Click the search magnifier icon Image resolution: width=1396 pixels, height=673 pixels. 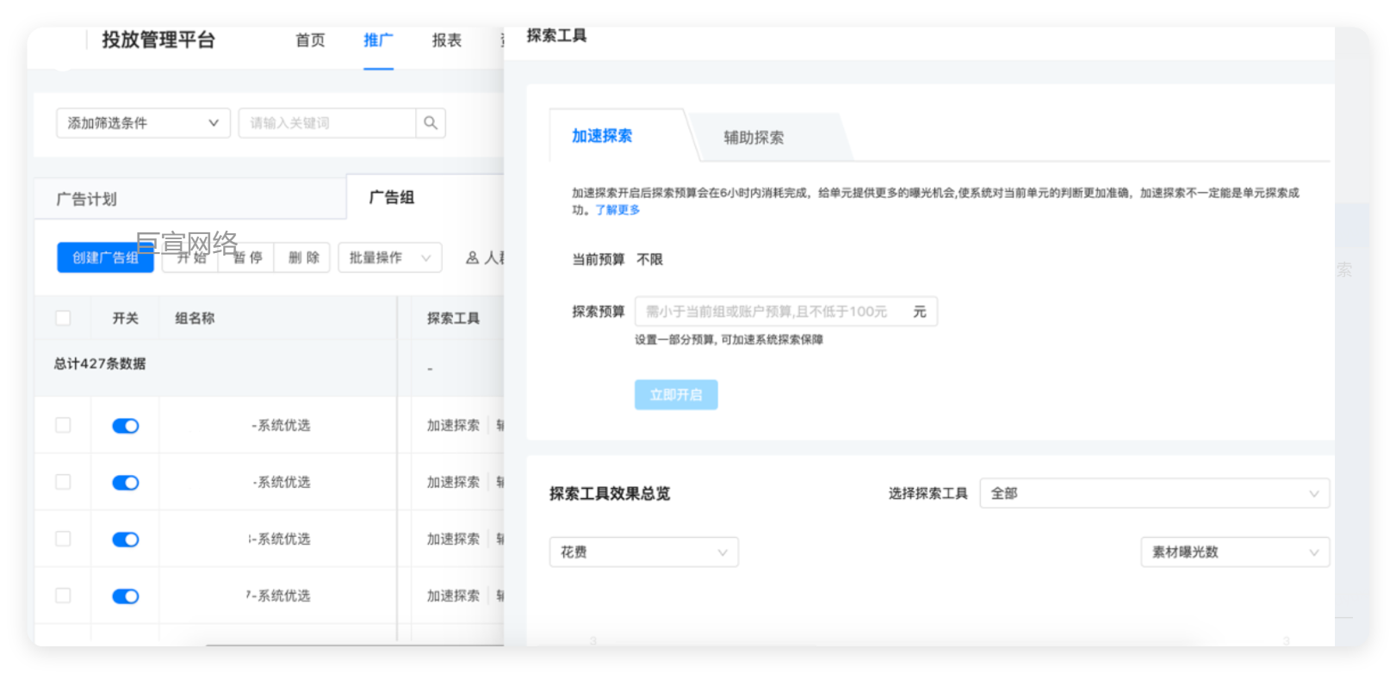pos(431,123)
